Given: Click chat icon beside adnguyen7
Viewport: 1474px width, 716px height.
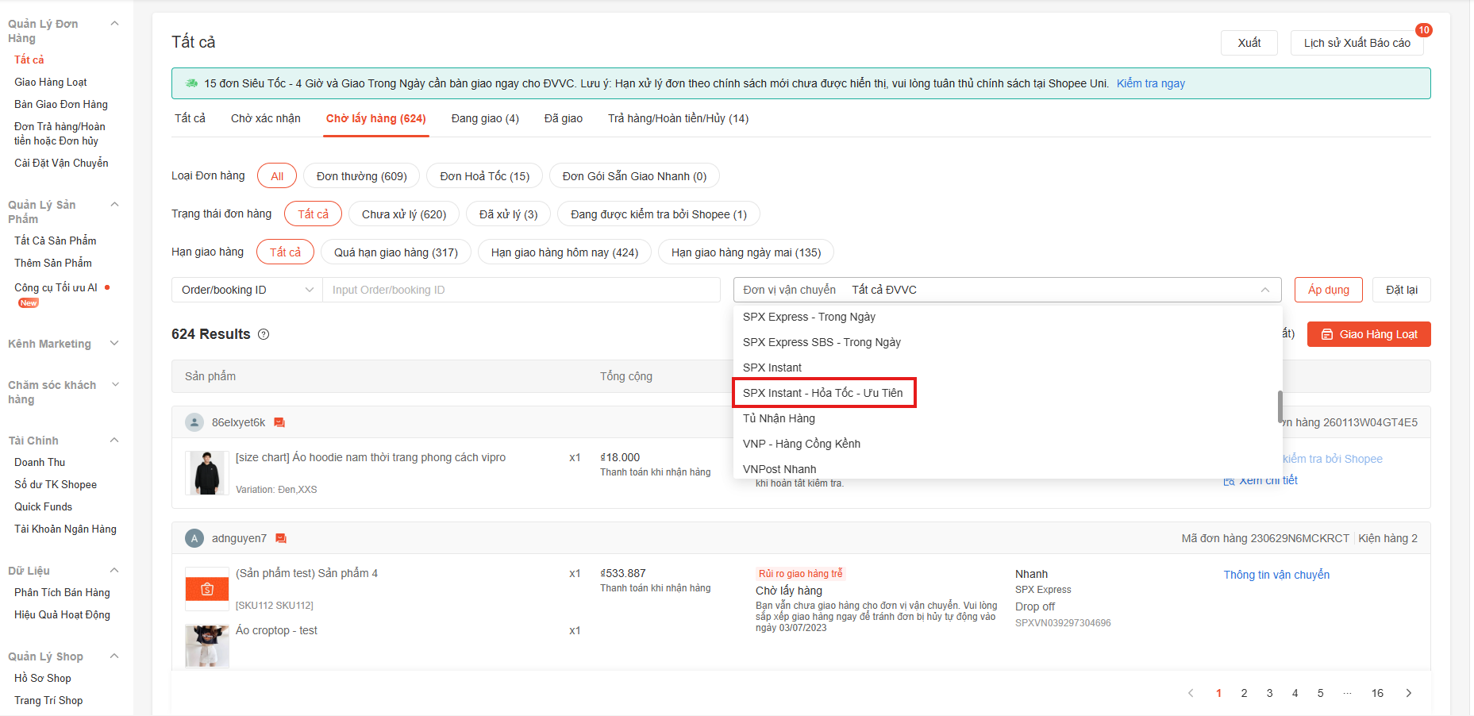Looking at the screenshot, I should click(281, 538).
